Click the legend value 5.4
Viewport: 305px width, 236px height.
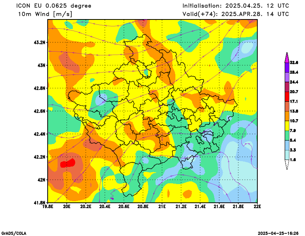pos(293,140)
